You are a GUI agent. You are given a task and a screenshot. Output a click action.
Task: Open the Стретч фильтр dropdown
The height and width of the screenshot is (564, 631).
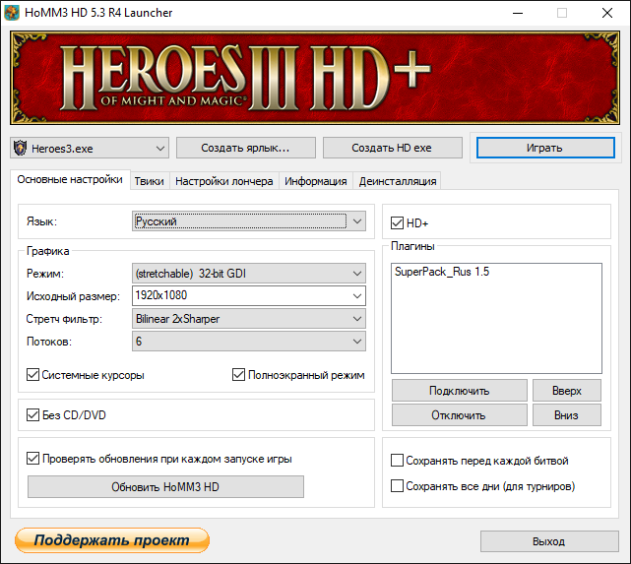pyautogui.click(x=248, y=319)
